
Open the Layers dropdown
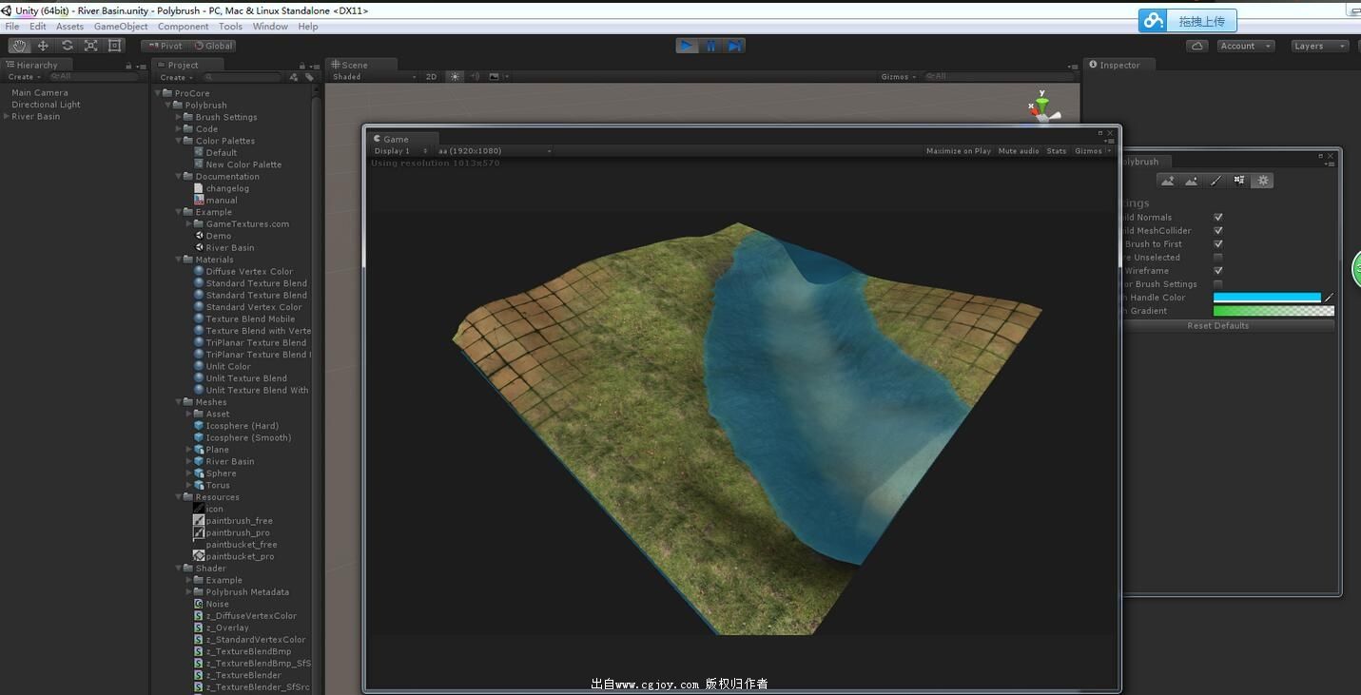(x=1320, y=46)
